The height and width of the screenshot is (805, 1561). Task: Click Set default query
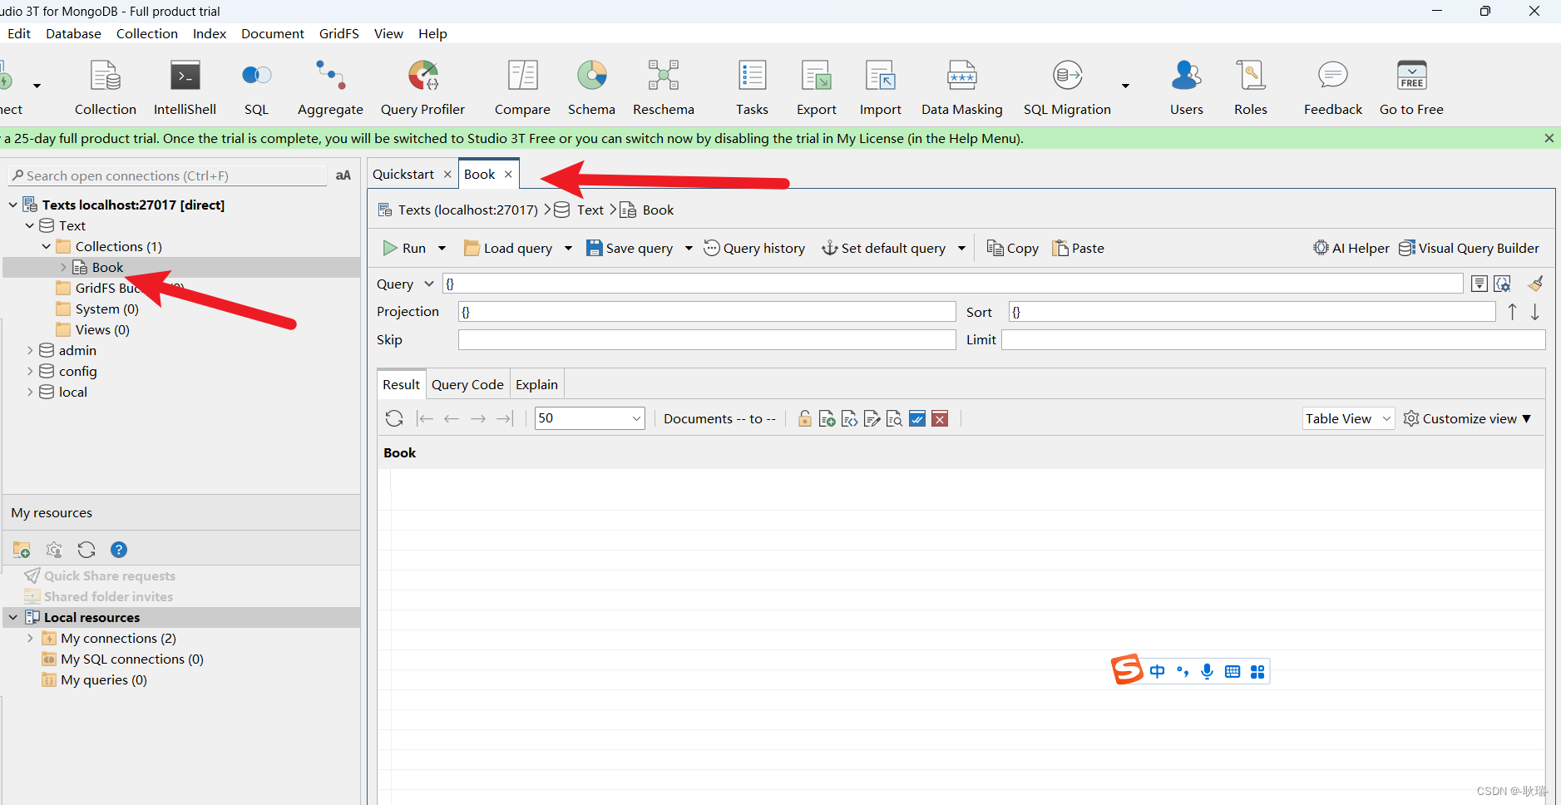click(884, 248)
